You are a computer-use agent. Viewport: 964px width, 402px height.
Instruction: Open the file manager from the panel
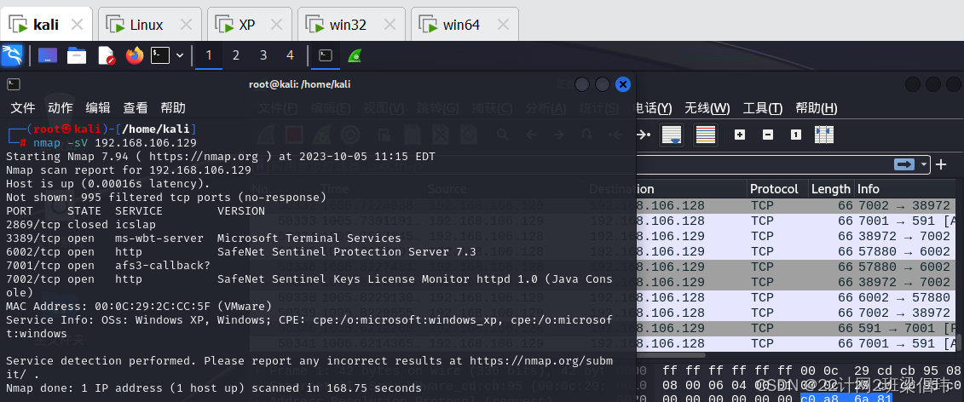pos(77,56)
